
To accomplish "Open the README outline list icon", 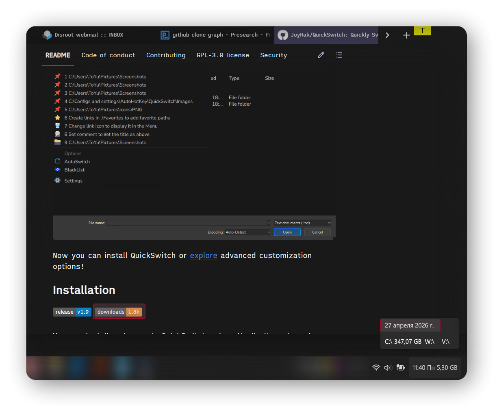I will click(339, 55).
